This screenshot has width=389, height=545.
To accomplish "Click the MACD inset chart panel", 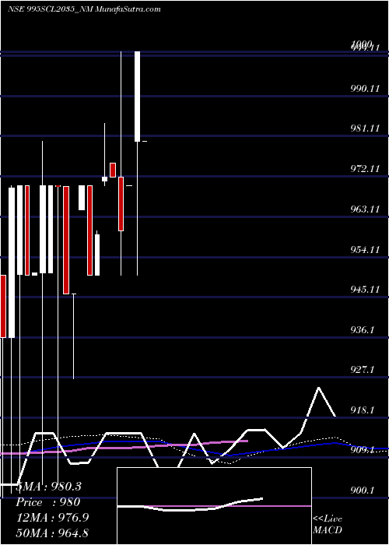I will point(214,506).
